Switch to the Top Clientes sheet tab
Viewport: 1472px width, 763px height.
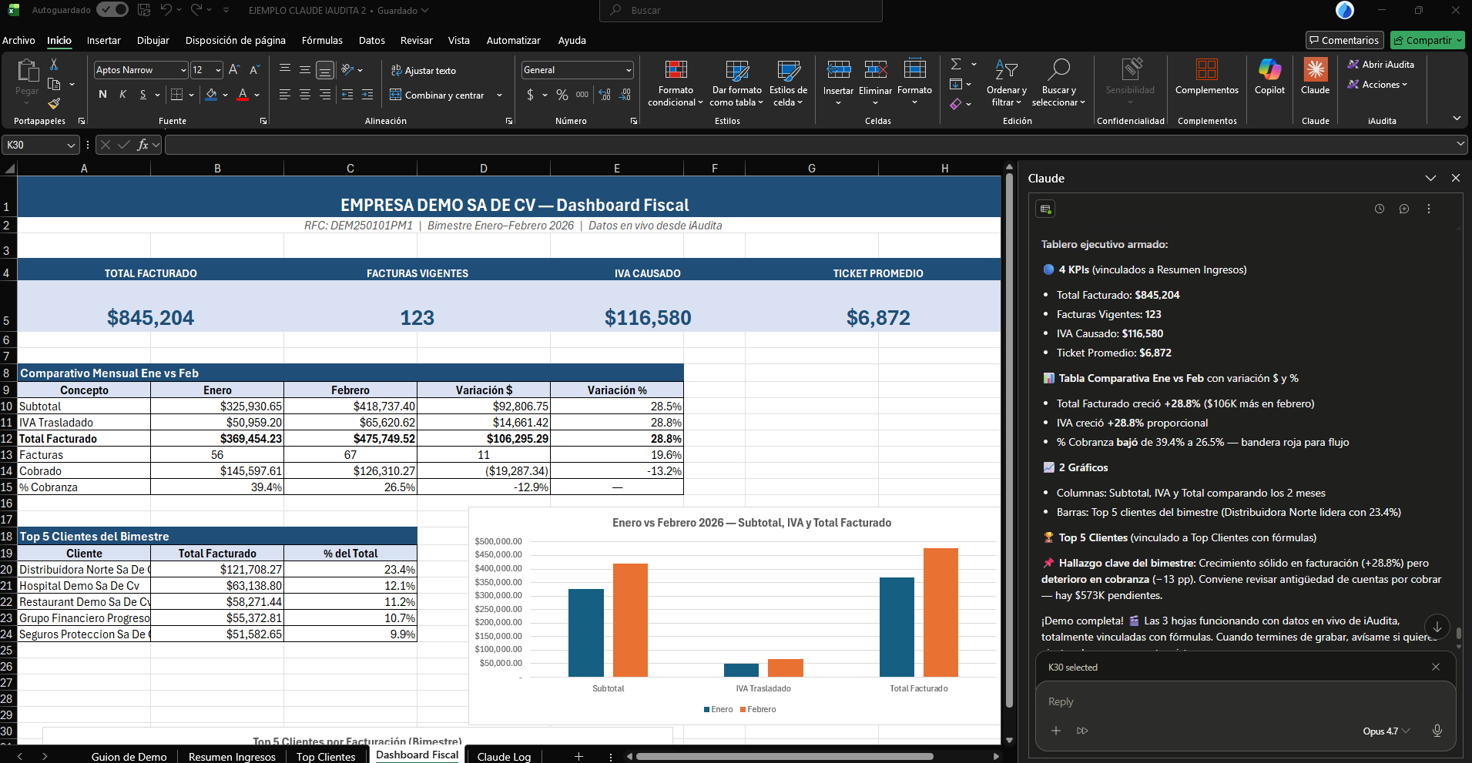[326, 756]
